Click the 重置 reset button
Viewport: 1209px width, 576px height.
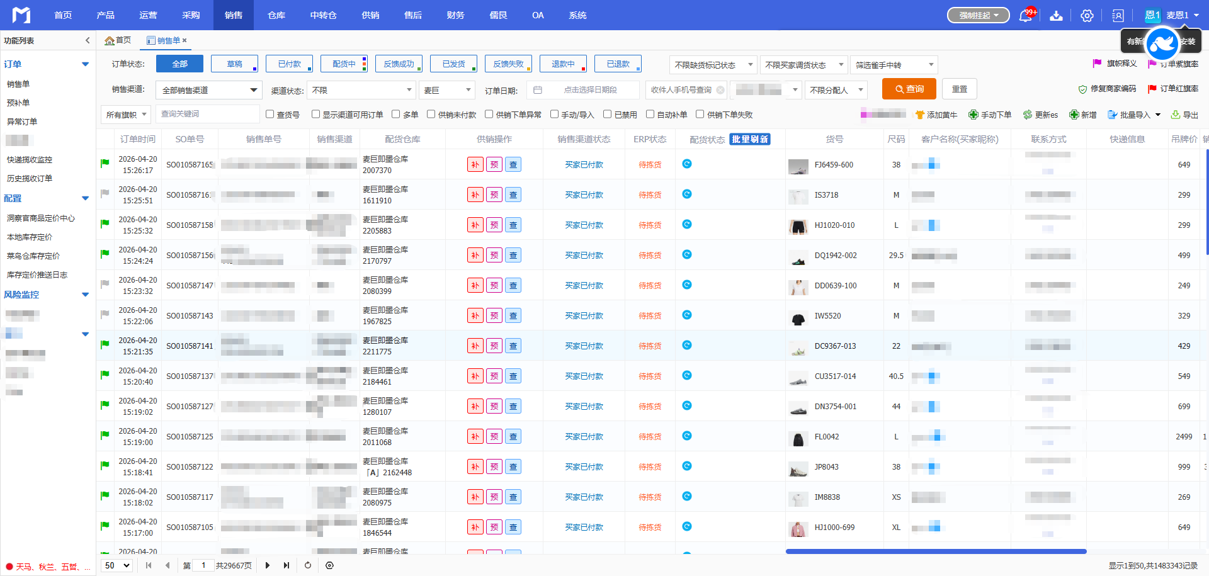tap(959, 89)
